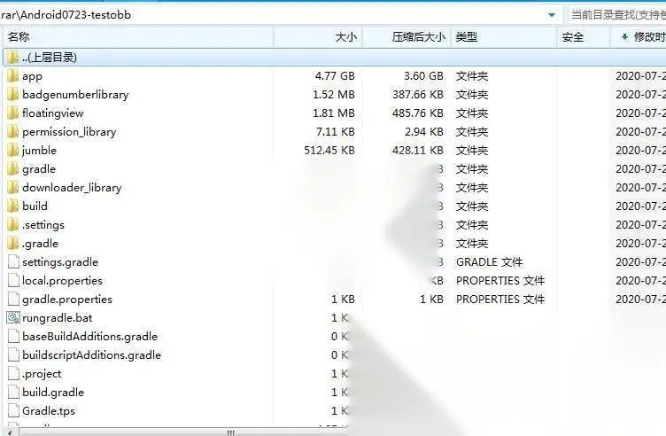Screen dimensions: 666x436
Task: Click the gradle.properties file icon
Action: pyautogui.click(x=13, y=300)
